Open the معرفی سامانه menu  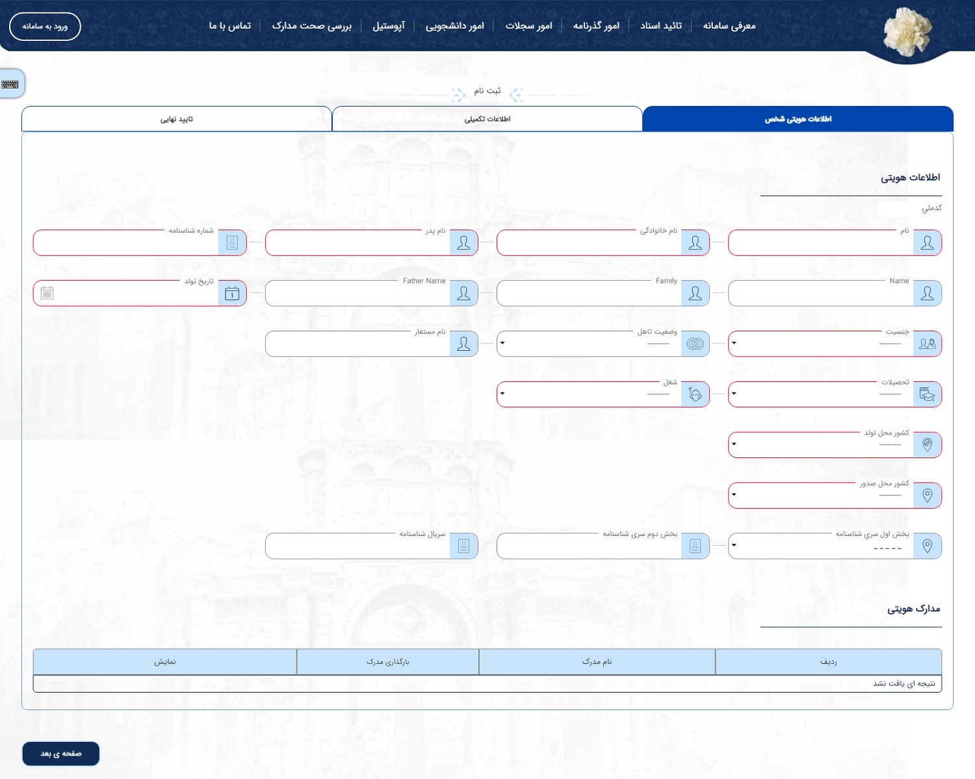click(729, 26)
